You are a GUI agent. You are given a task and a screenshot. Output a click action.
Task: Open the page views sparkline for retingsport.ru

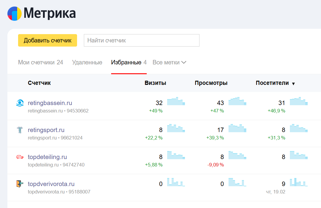coord(237,128)
